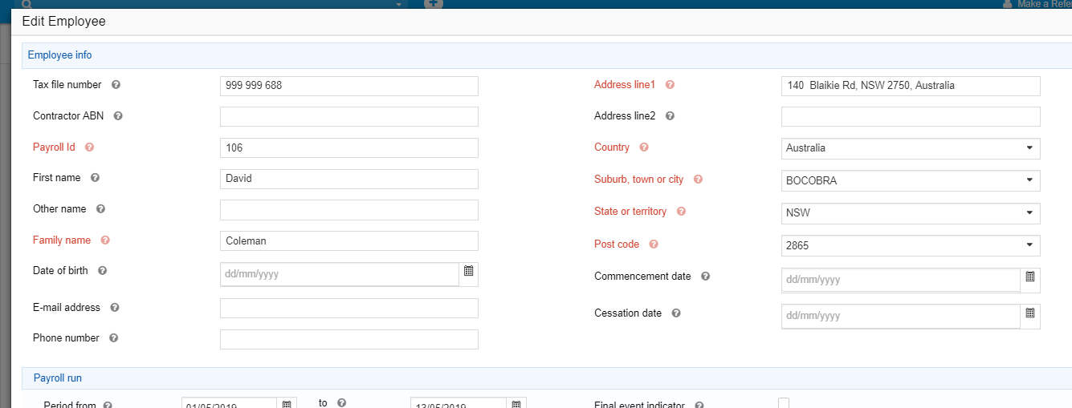Click the help icon next to Family name

click(105, 240)
